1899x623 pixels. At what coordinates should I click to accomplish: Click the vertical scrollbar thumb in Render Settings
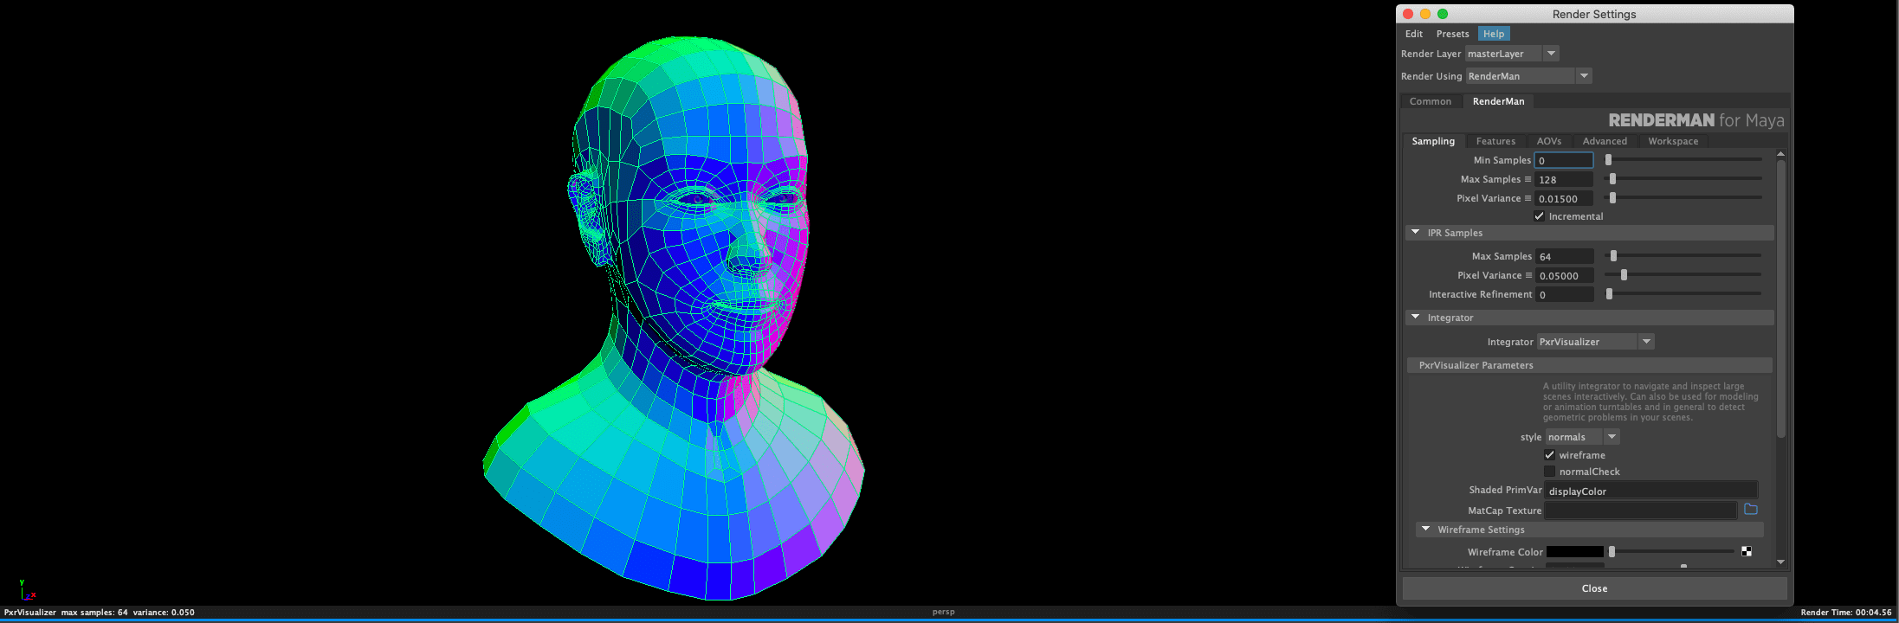(x=1780, y=299)
